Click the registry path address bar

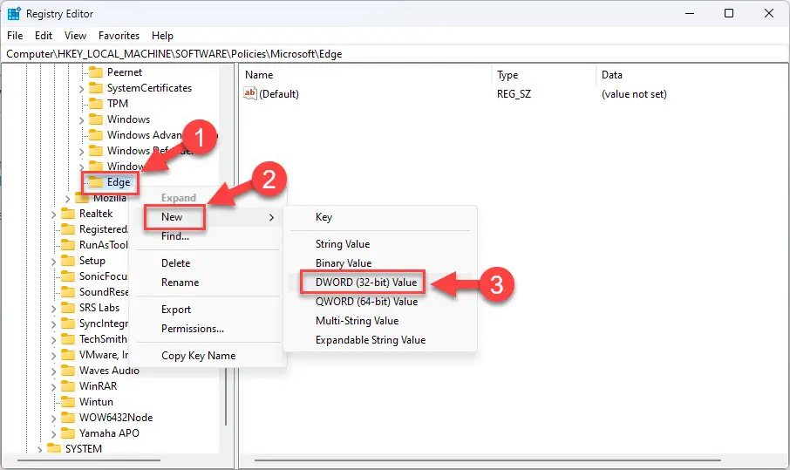(394, 54)
